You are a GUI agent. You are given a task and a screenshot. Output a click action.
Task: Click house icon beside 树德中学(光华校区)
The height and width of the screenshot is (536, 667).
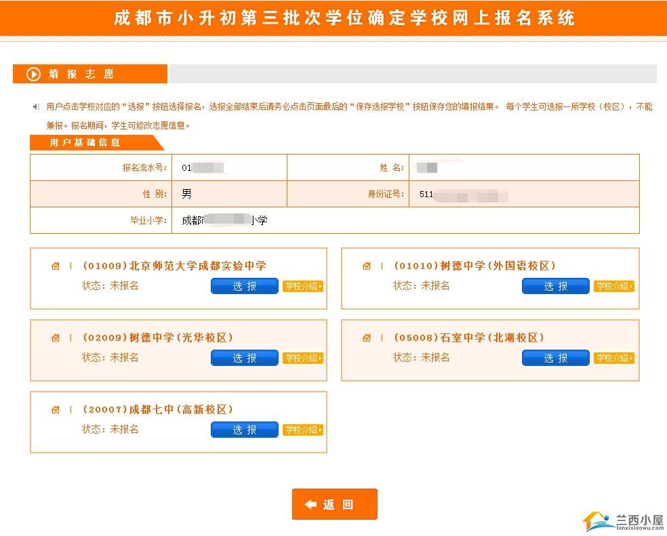pyautogui.click(x=56, y=337)
